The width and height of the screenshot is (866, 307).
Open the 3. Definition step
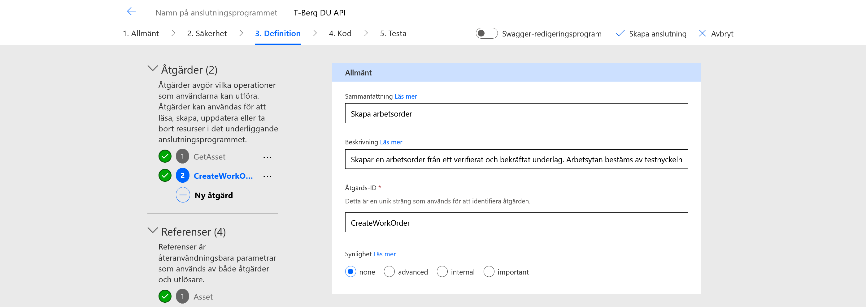click(x=278, y=34)
